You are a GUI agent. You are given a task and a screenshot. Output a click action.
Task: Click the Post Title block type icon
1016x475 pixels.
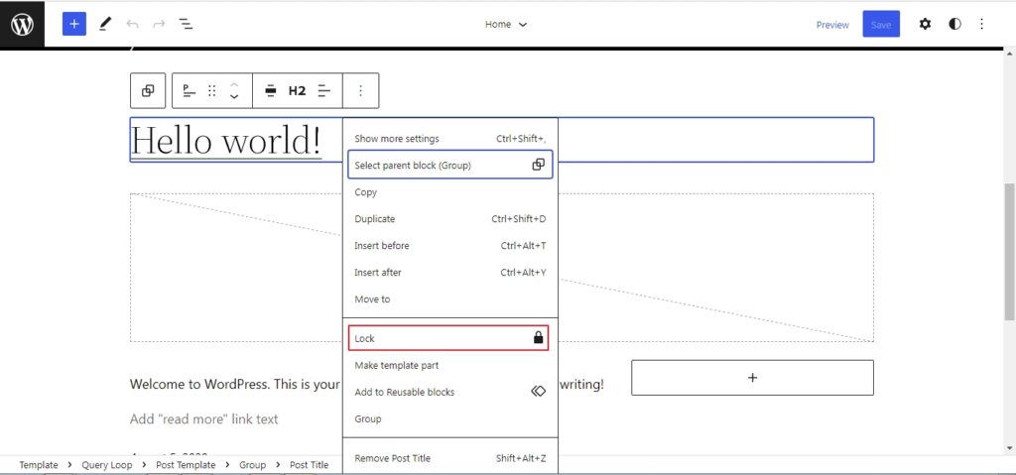click(189, 90)
